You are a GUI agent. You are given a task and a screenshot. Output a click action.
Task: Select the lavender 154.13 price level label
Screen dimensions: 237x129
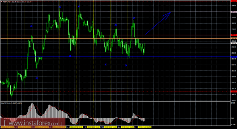coord(234,12)
